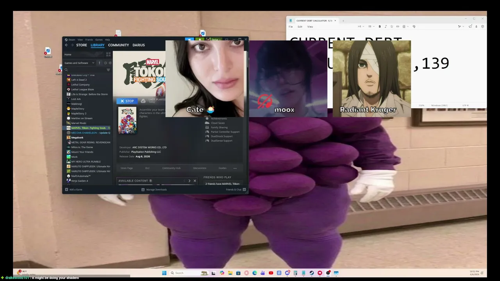Go back using Steam's back arrow
This screenshot has height=281, width=500.
tap(66, 45)
